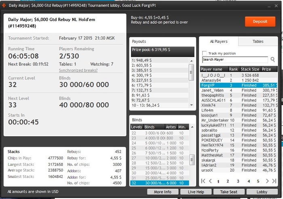This screenshot has height=199, width=283.
Task: Select payout line 10 - 13: 56,24 $
Action: point(160,105)
